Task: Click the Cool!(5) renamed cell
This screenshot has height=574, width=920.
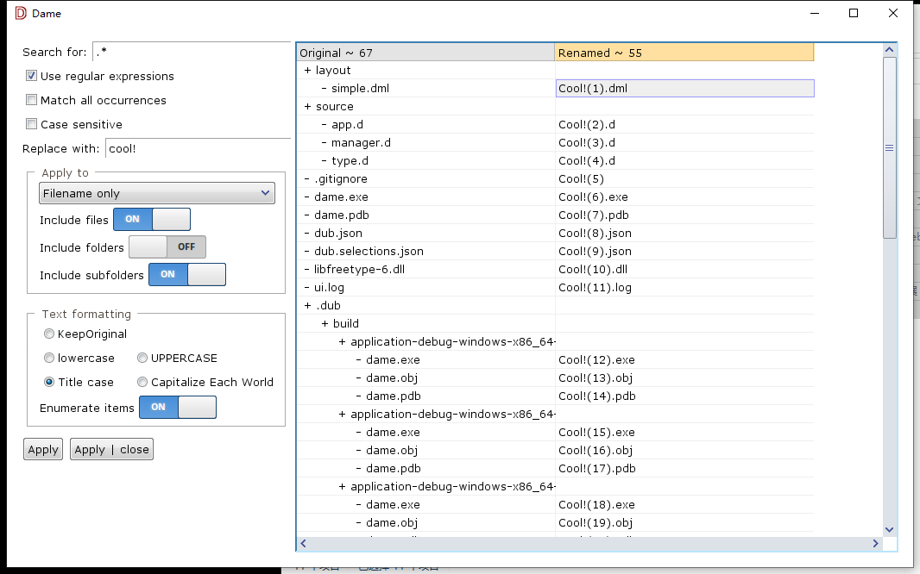Action: click(x=684, y=179)
